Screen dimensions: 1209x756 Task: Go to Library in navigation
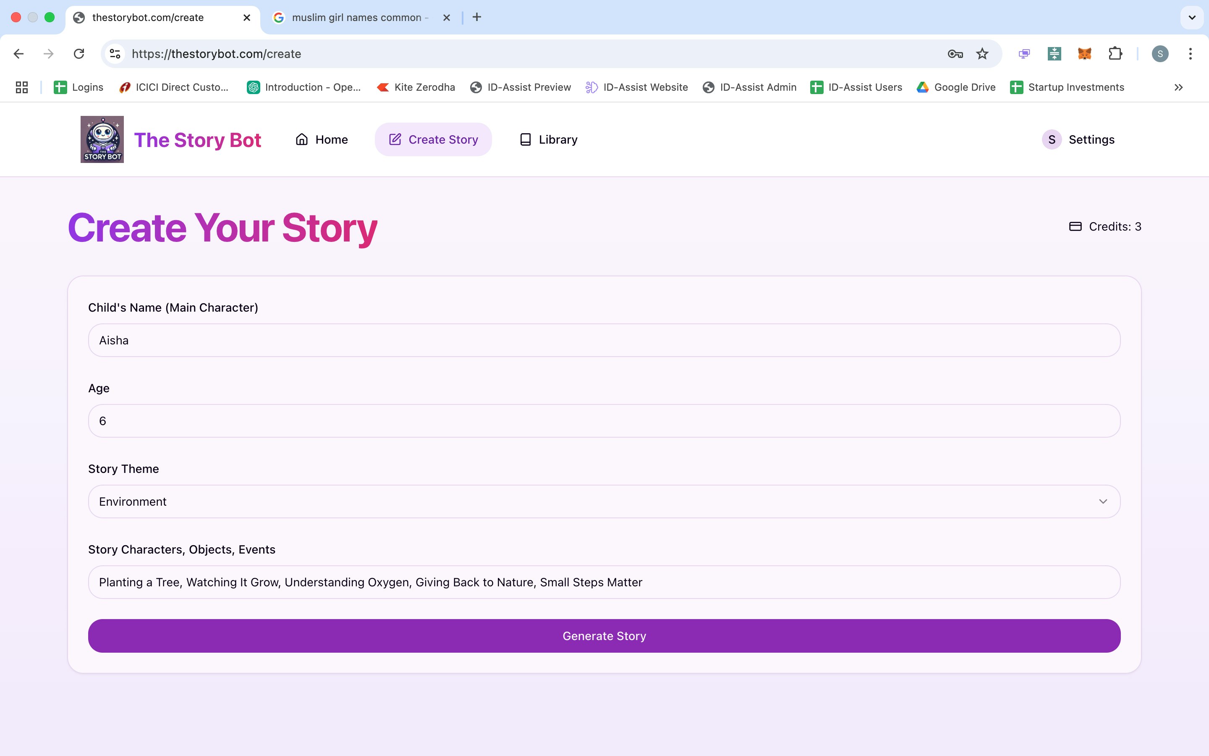click(x=549, y=139)
